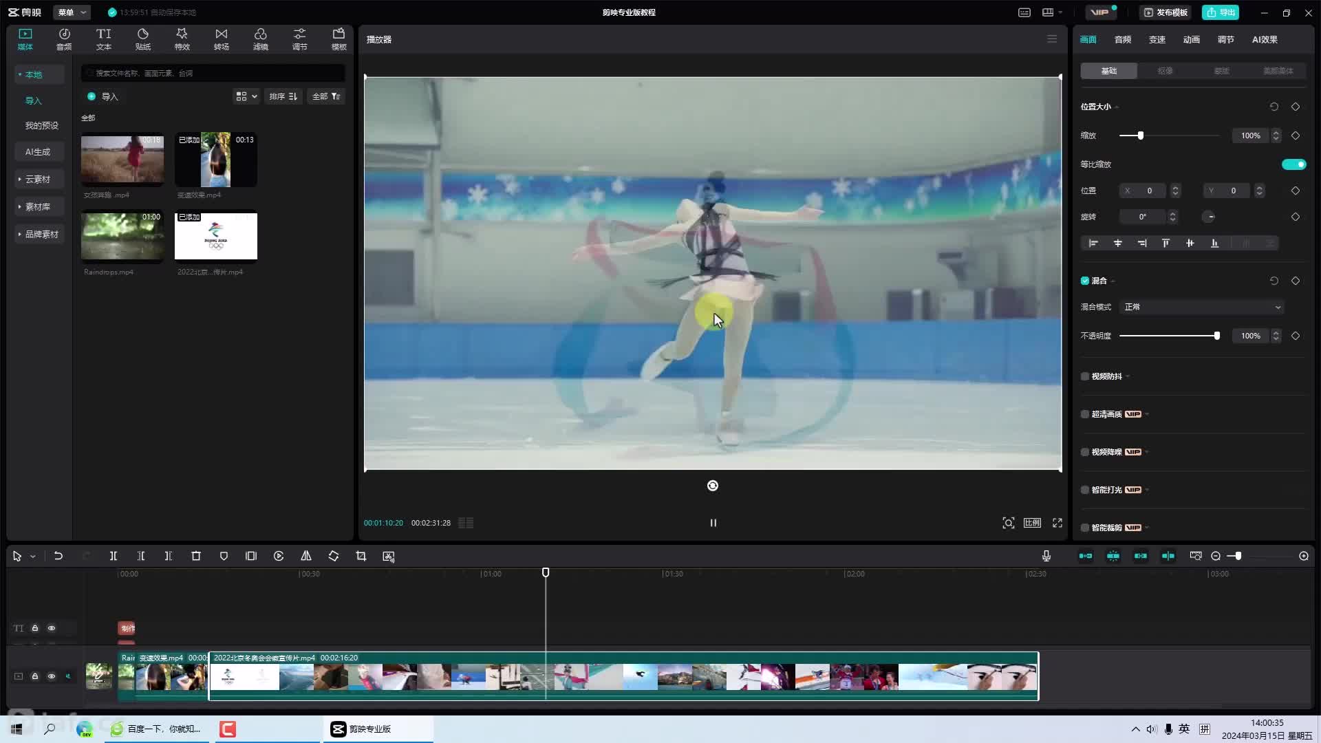This screenshot has height=743, width=1321.
Task: Enable the 智能打光 checkbox
Action: 1085,490
